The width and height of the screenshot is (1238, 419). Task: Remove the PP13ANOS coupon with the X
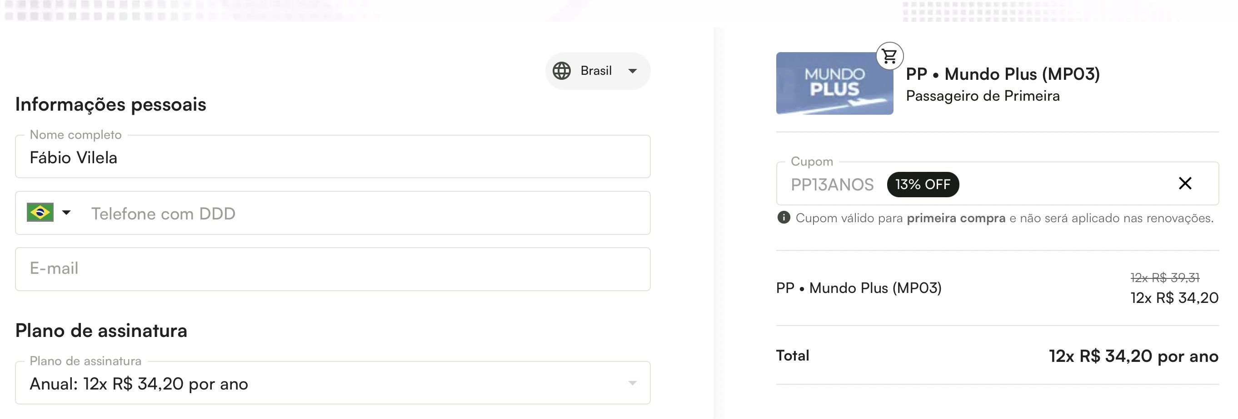1185,183
